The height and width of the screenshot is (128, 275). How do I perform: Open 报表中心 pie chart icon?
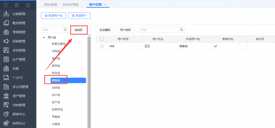coord(6,114)
